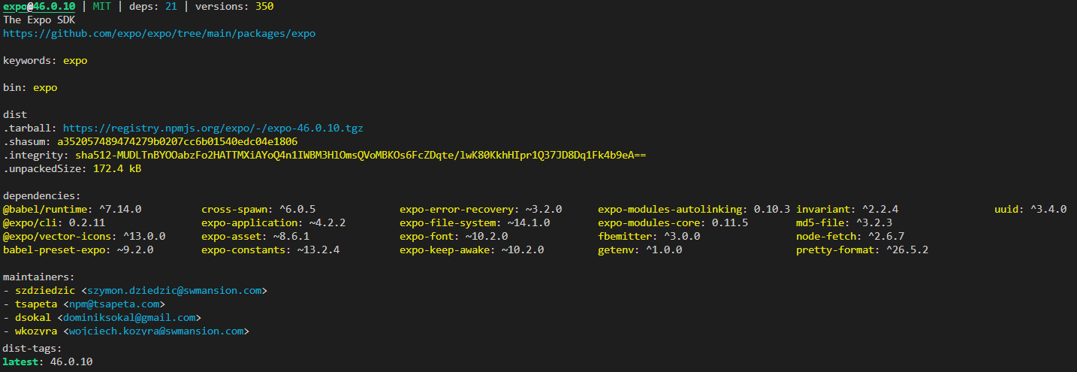1077x372 pixels.
Task: Click the expo-keep-awake dependency entry
Action: point(472,250)
